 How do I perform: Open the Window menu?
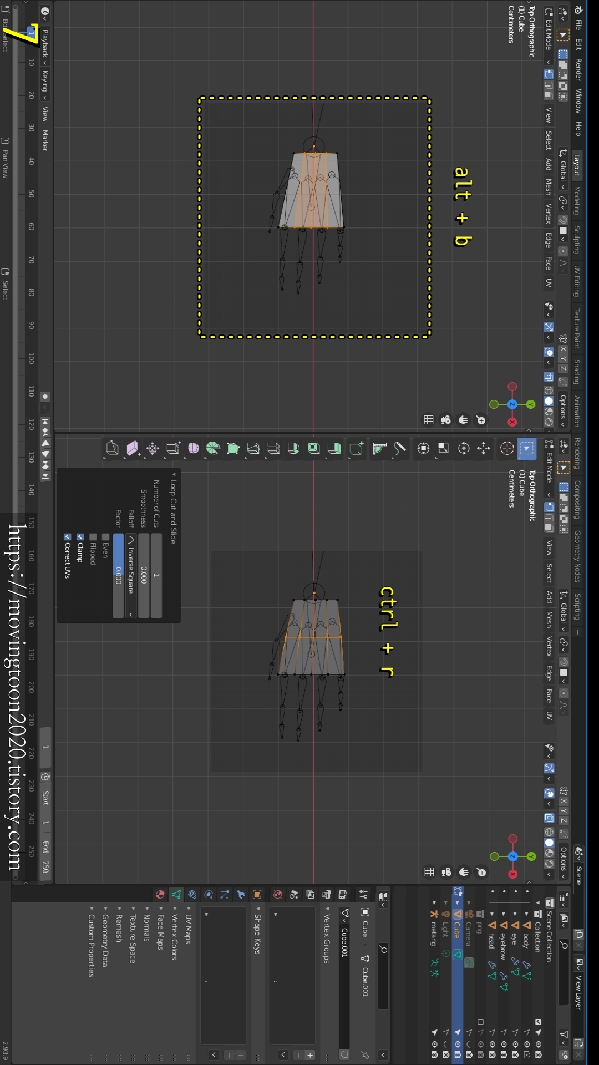click(x=578, y=102)
